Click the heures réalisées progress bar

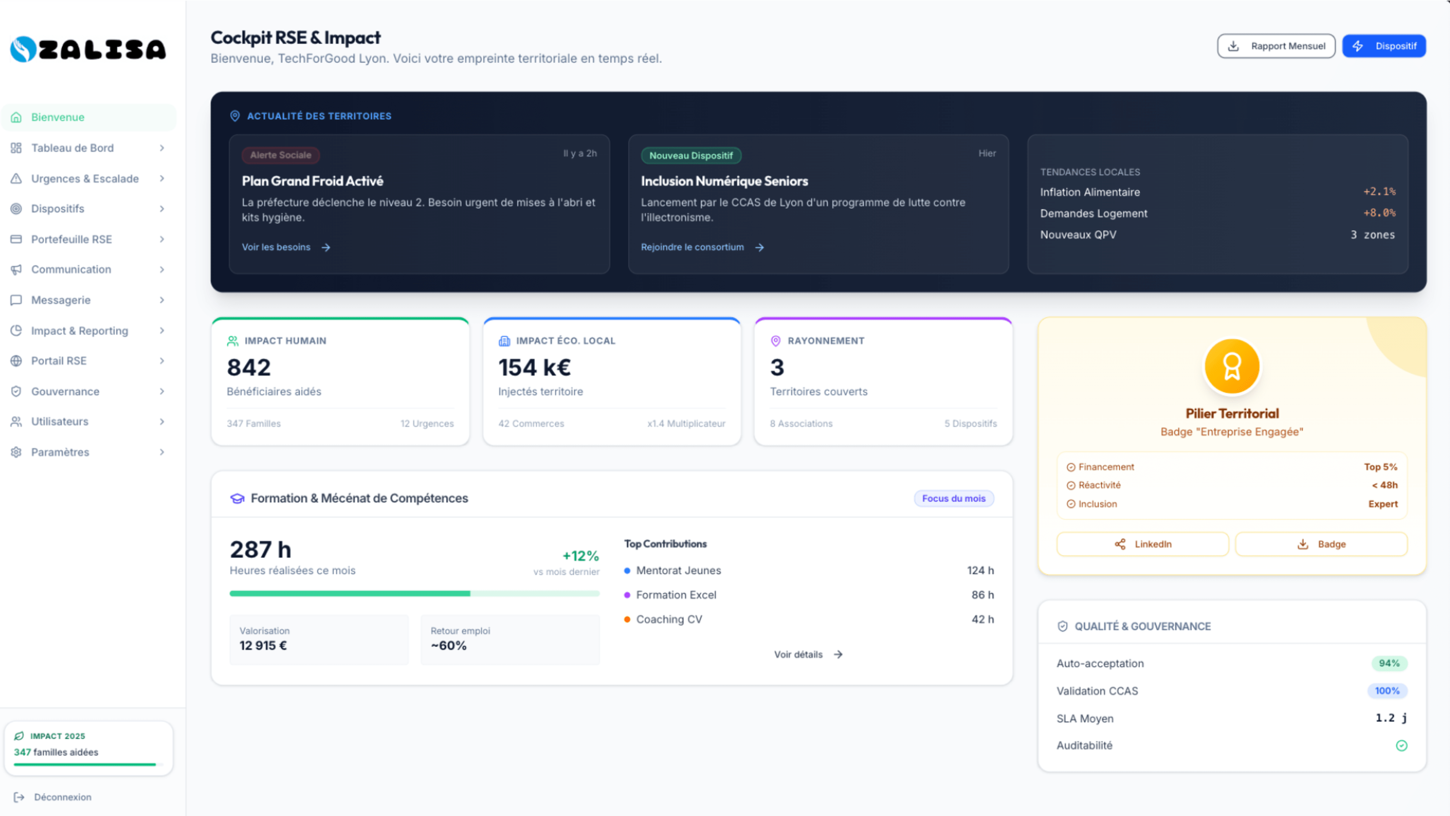[x=414, y=593]
